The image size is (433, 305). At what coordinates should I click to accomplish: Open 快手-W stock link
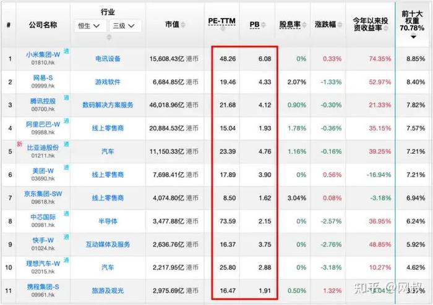(x=43, y=240)
